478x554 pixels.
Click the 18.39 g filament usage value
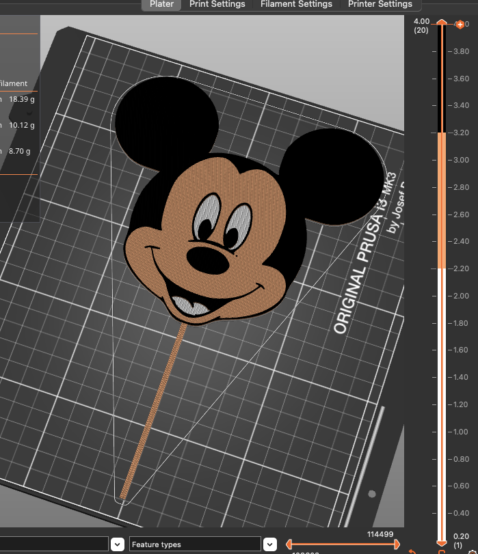[x=22, y=99]
